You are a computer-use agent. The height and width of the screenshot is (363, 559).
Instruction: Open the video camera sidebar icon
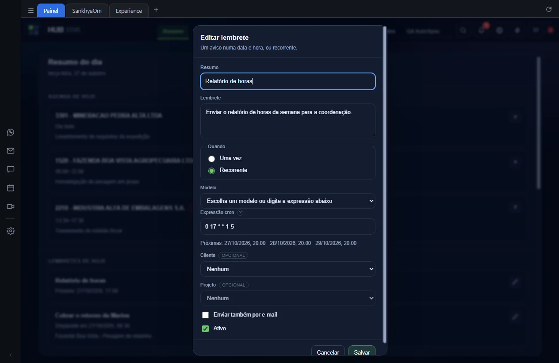click(11, 206)
